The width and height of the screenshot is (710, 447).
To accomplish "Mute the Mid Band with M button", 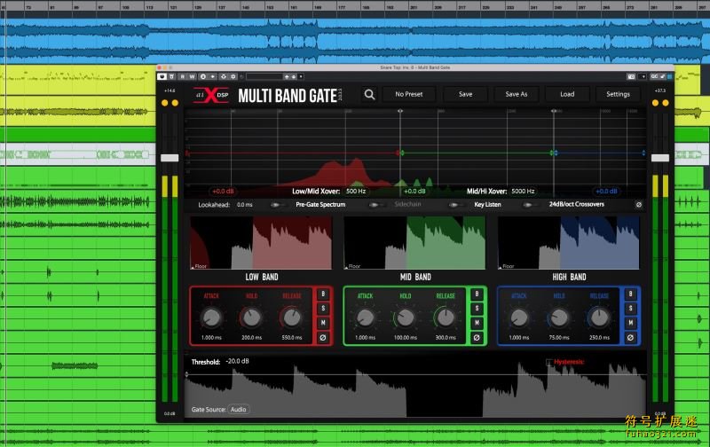I will tap(477, 323).
